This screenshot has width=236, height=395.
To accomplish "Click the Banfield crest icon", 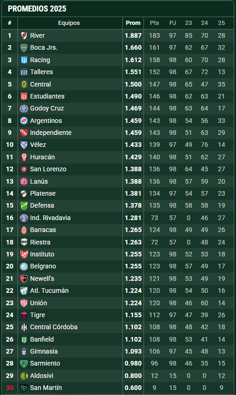I will pos(24,339).
